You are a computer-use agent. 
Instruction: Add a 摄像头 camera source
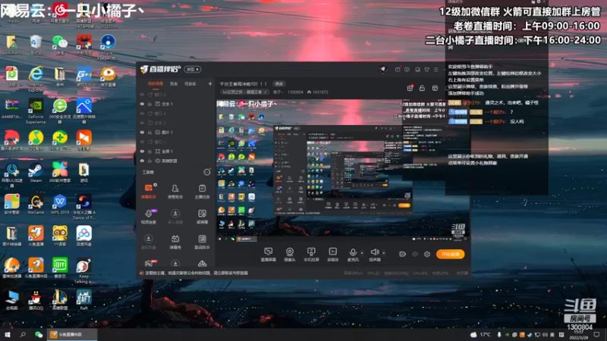coord(290,255)
